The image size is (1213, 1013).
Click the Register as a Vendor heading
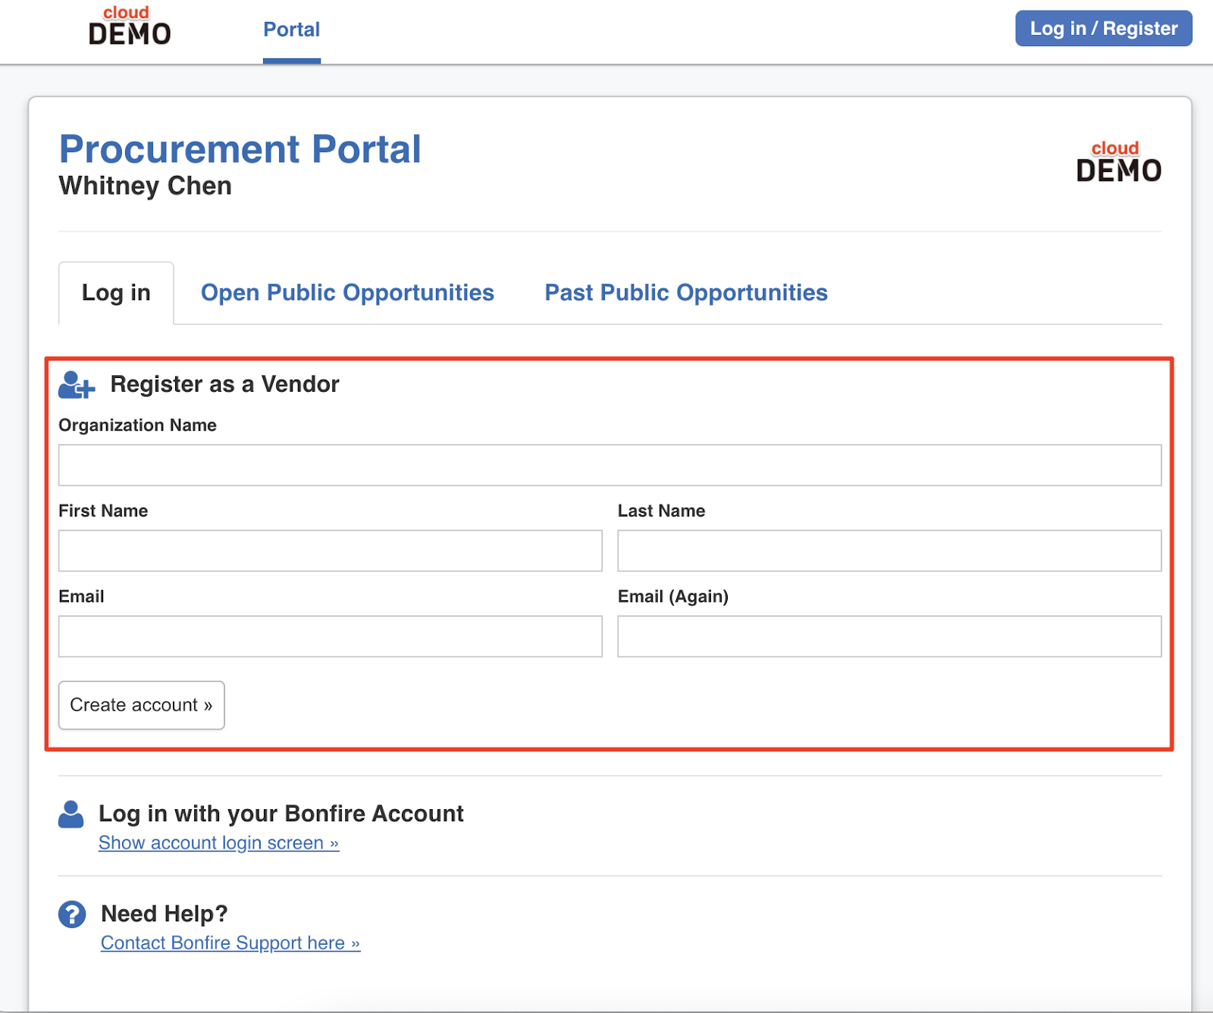pos(224,384)
